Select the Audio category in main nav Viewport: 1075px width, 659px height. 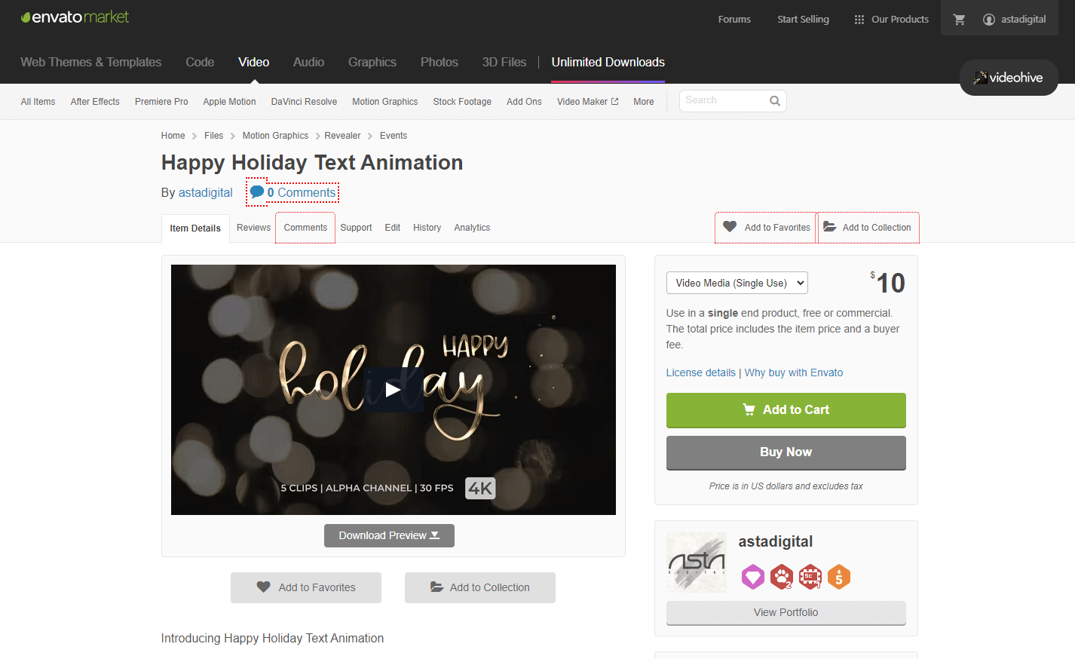pyautogui.click(x=308, y=63)
